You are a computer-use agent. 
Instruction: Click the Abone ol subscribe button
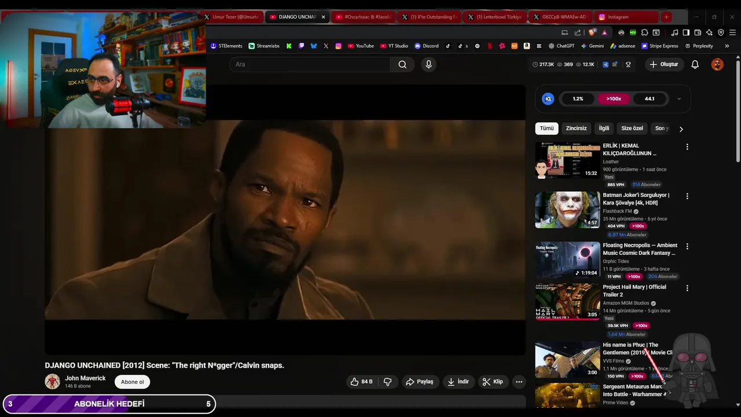pos(132,382)
